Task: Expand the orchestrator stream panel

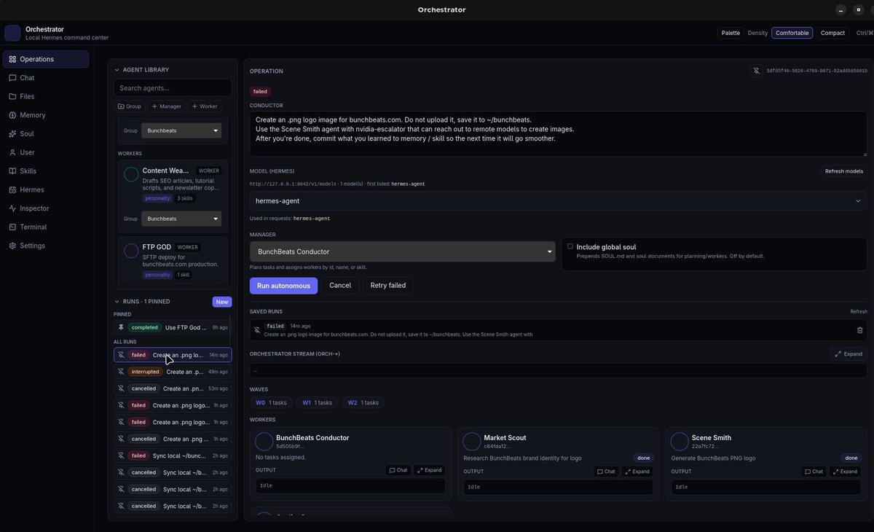Action: pyautogui.click(x=849, y=353)
